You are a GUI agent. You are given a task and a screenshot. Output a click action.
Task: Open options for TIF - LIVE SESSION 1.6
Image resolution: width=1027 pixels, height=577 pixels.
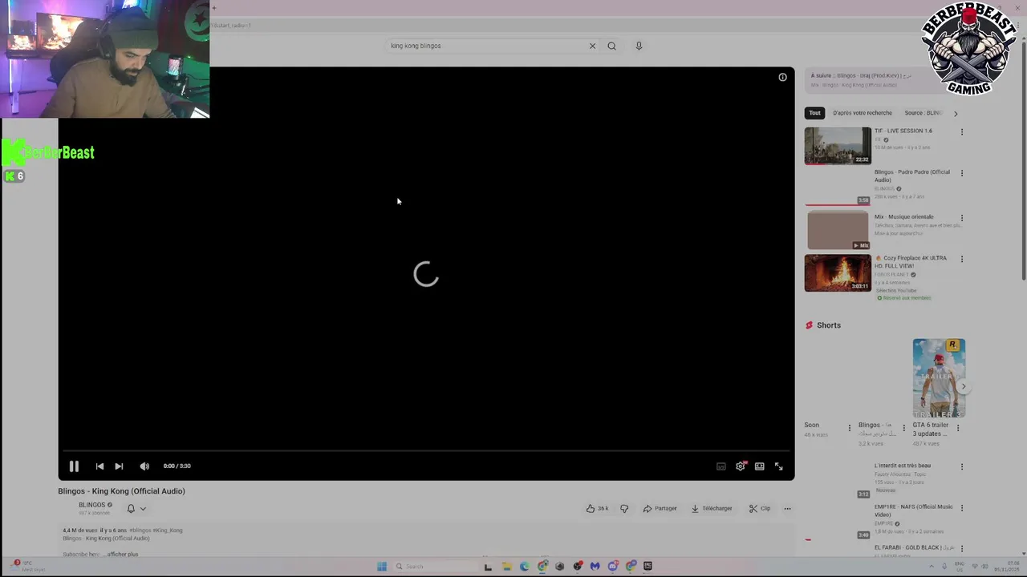(x=961, y=132)
